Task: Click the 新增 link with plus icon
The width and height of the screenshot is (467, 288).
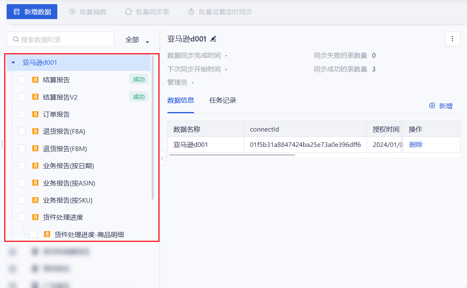Action: tap(441, 106)
